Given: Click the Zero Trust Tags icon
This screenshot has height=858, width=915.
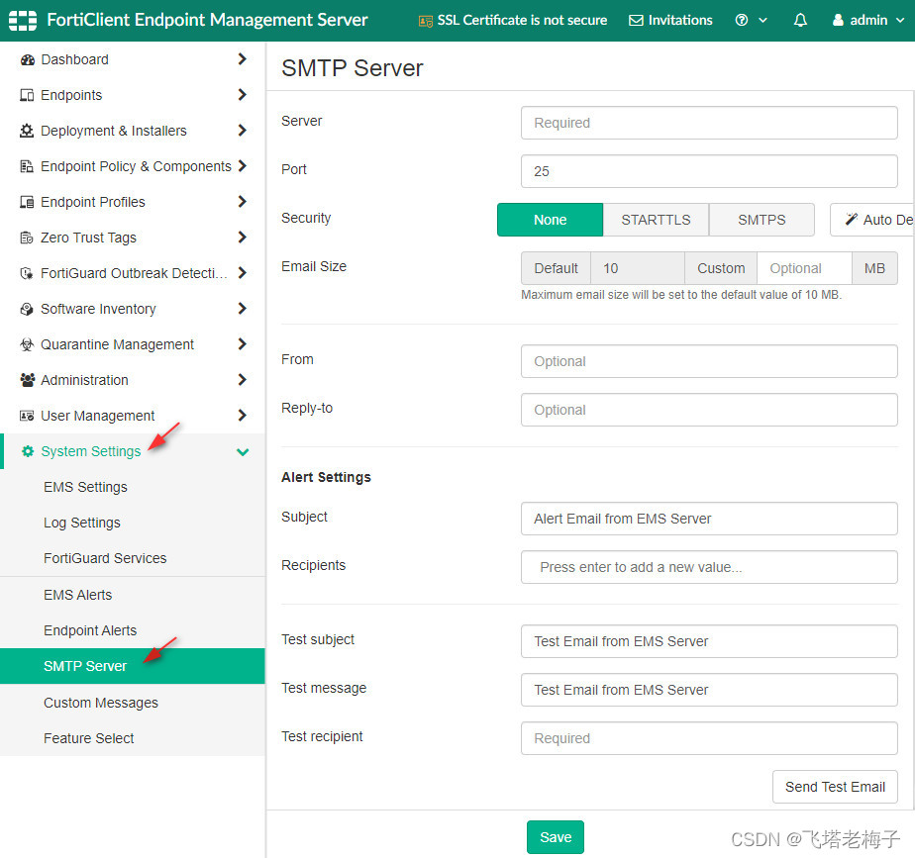Looking at the screenshot, I should point(27,238).
